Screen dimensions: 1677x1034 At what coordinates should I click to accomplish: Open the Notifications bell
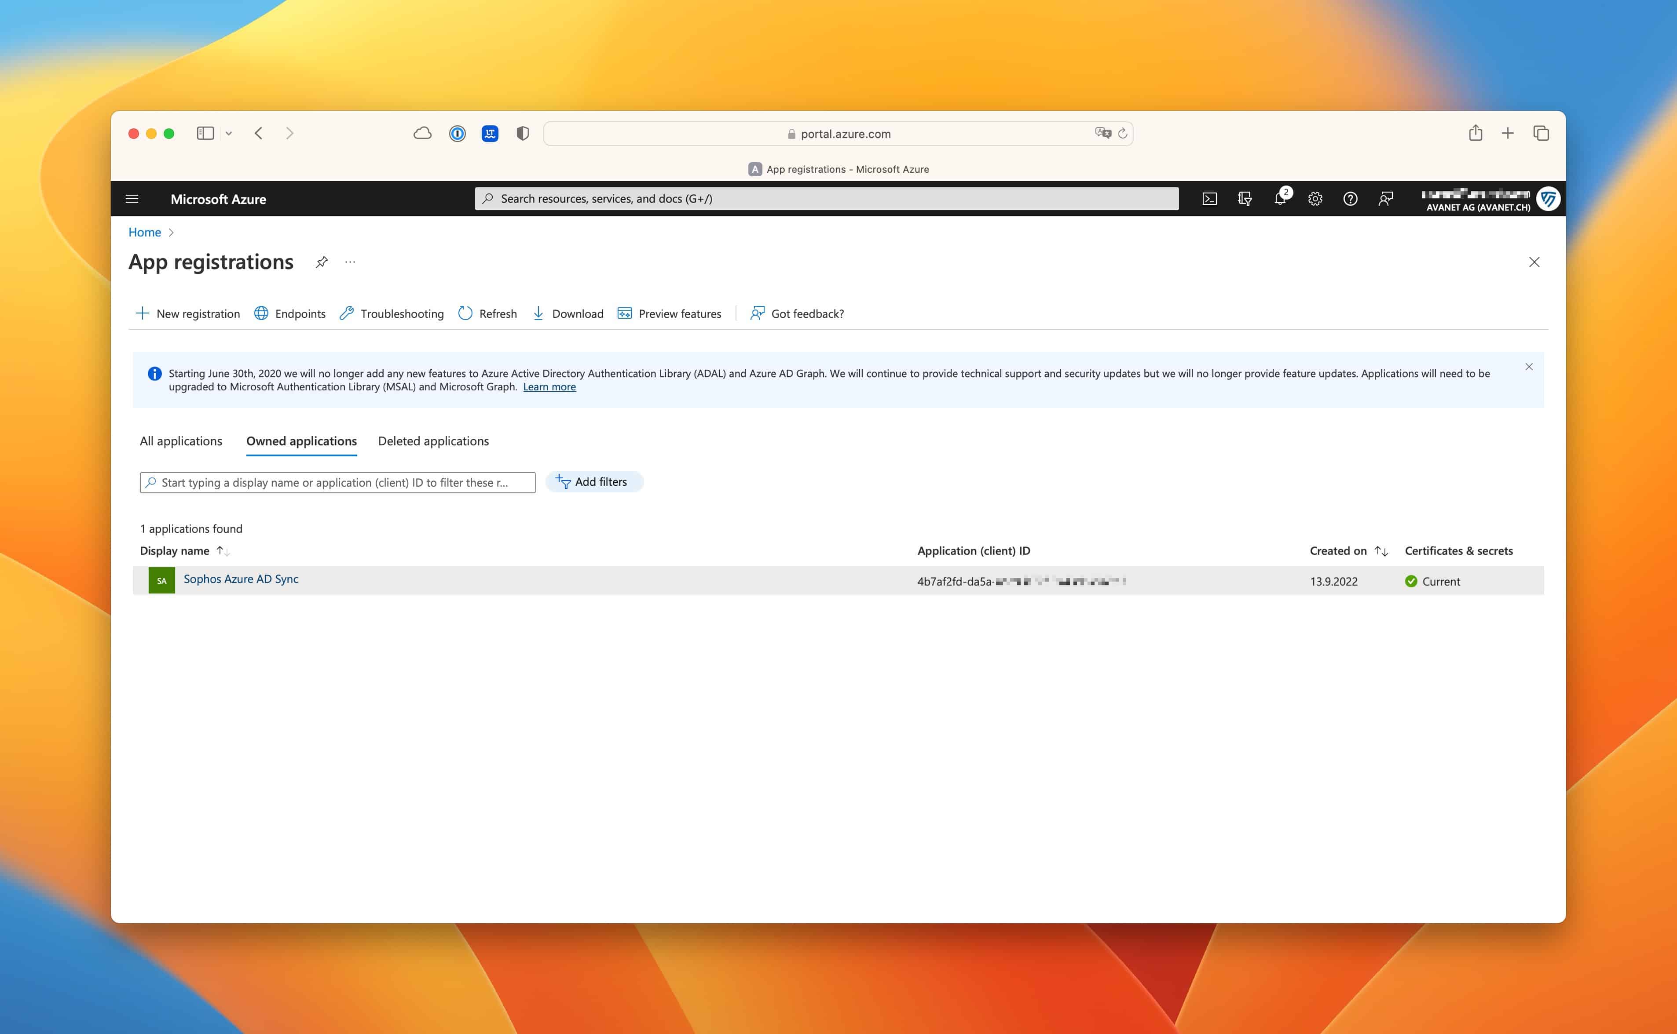pyautogui.click(x=1280, y=199)
